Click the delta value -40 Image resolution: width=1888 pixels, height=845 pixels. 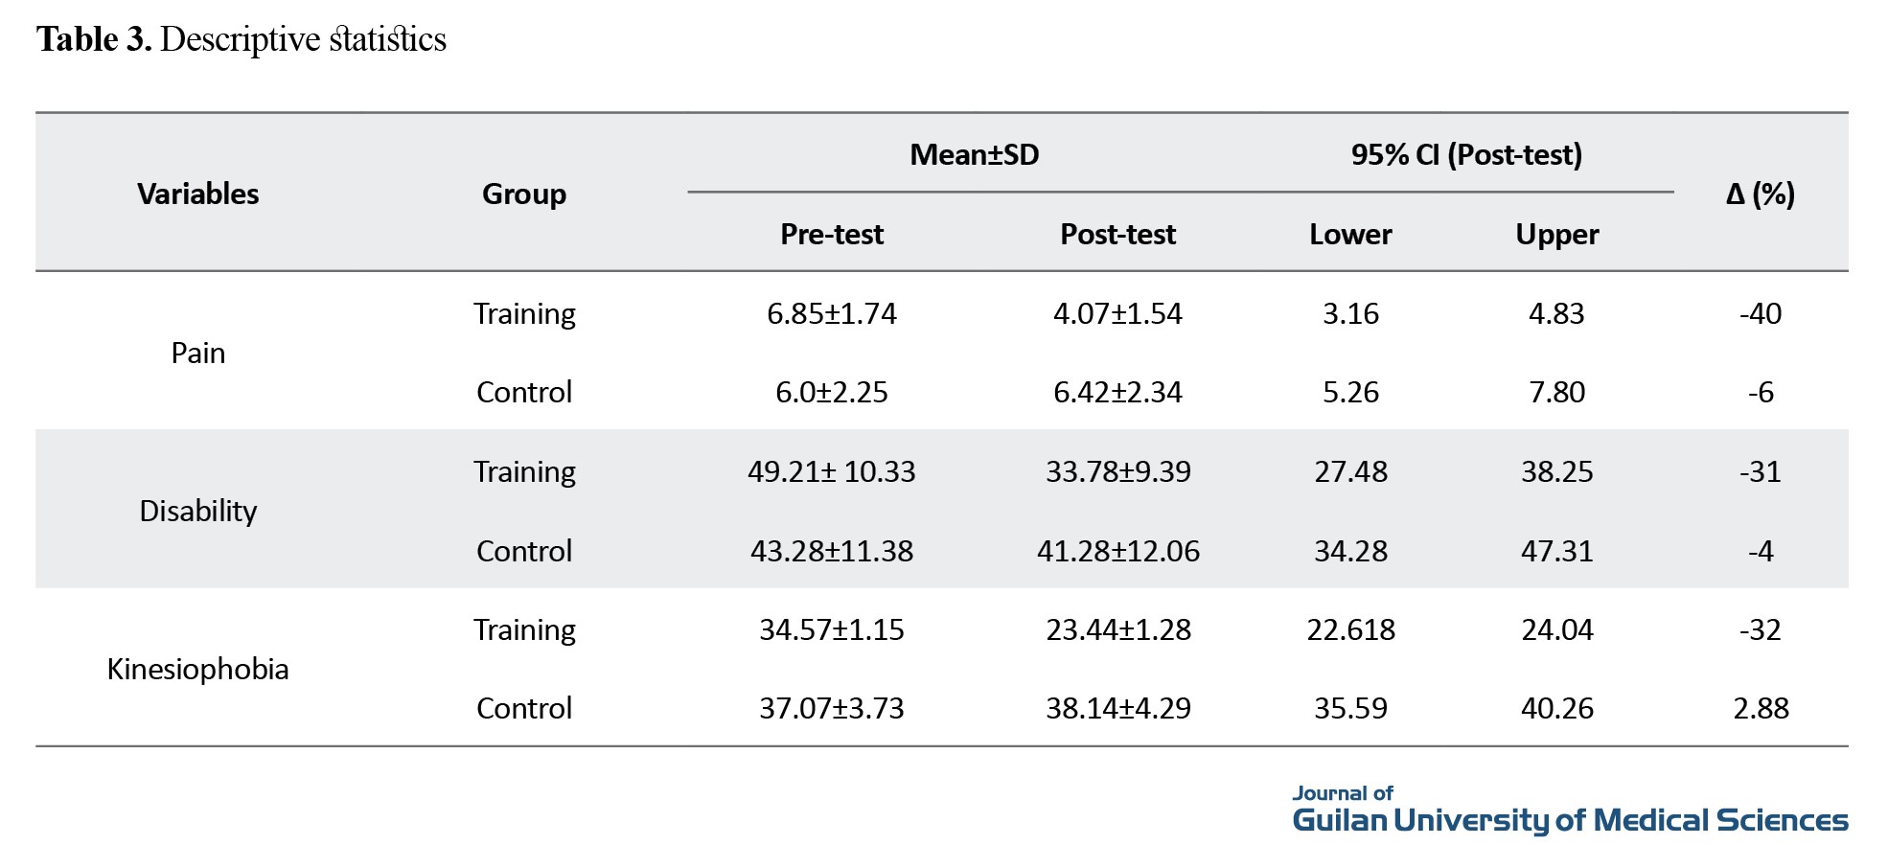[x=1761, y=313]
